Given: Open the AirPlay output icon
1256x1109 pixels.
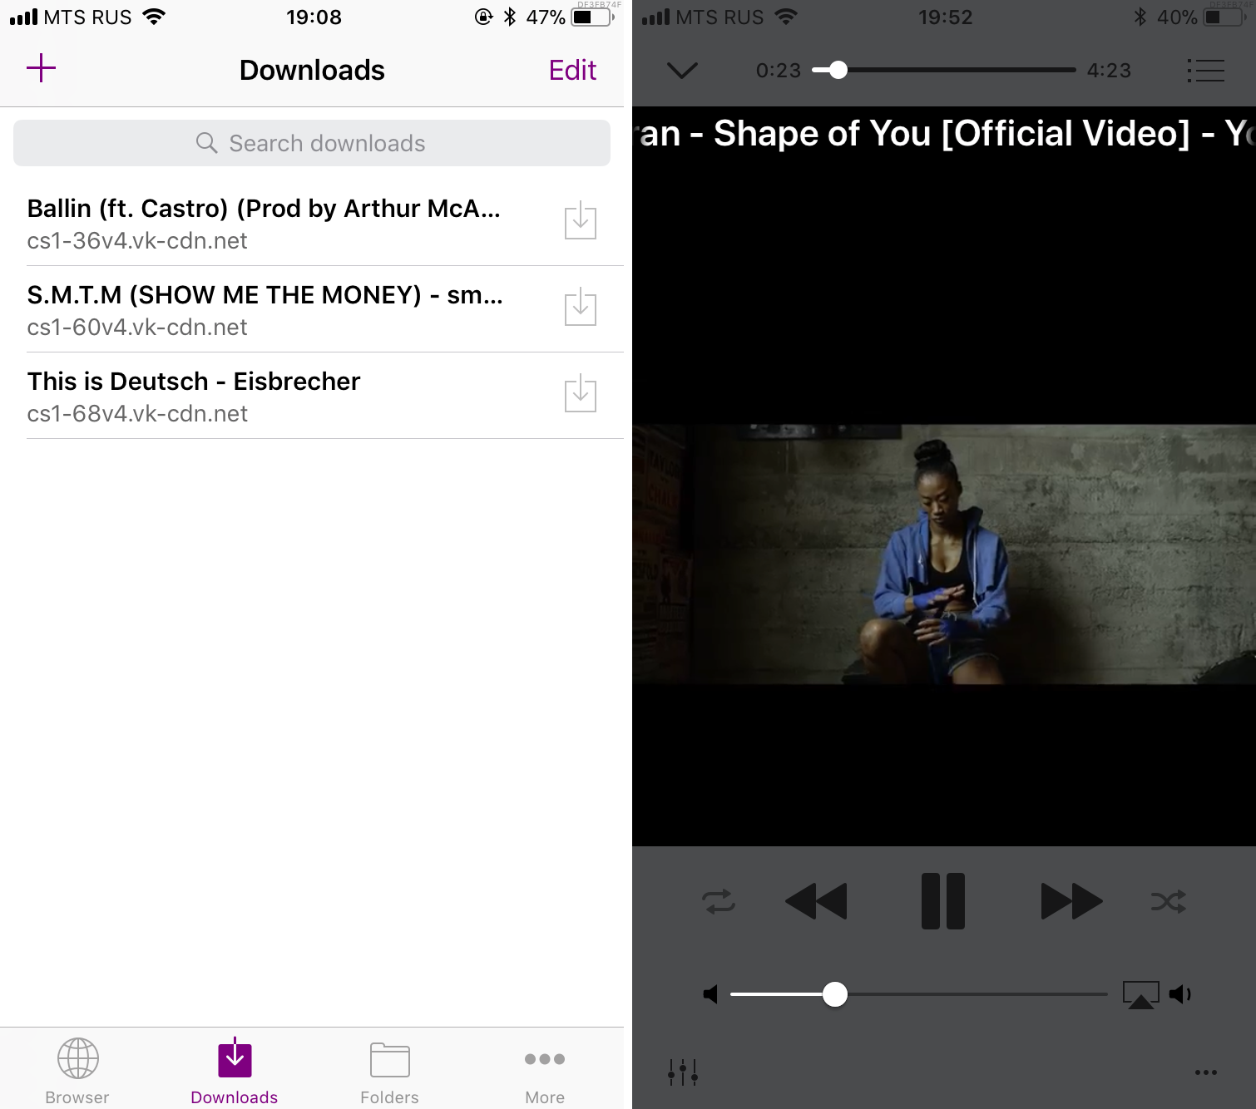Looking at the screenshot, I should (x=1140, y=994).
